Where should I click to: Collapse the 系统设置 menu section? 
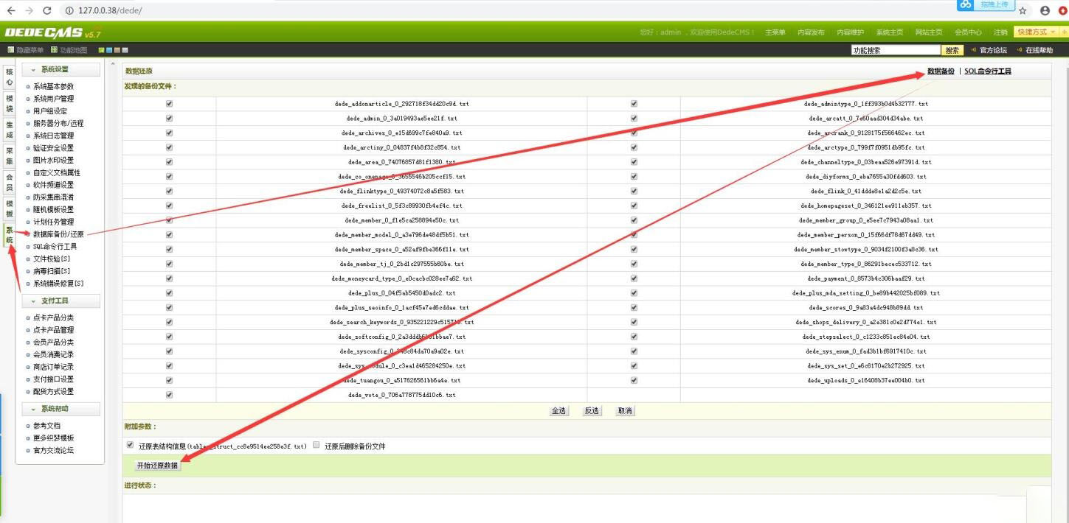[61, 69]
